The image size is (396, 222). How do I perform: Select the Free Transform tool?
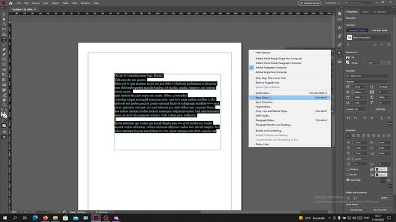(4, 75)
